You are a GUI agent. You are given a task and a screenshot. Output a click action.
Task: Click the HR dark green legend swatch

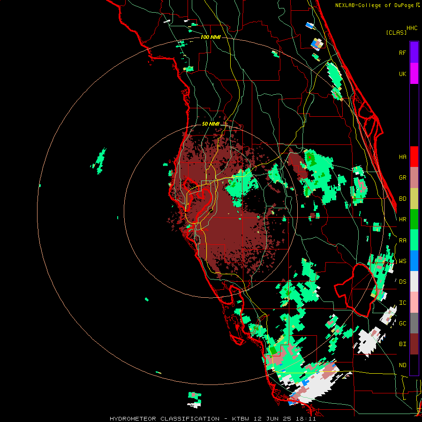coord(414,219)
